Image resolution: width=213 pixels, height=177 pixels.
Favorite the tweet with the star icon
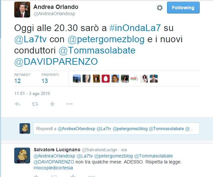(52, 104)
